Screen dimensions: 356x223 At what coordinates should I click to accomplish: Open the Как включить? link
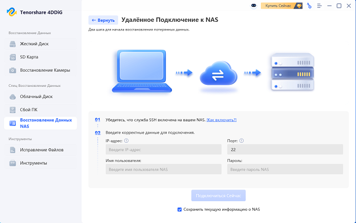click(221, 120)
